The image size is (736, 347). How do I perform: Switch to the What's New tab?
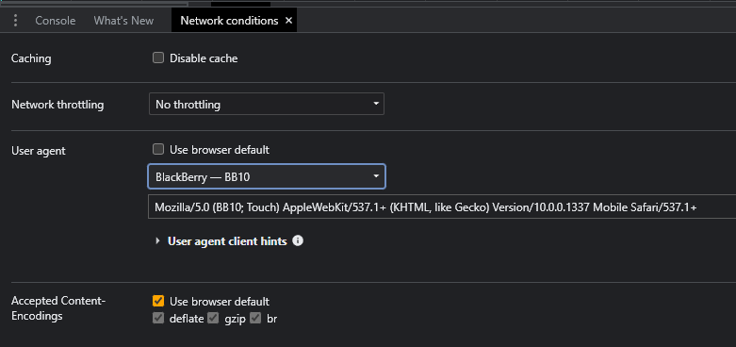(x=123, y=21)
